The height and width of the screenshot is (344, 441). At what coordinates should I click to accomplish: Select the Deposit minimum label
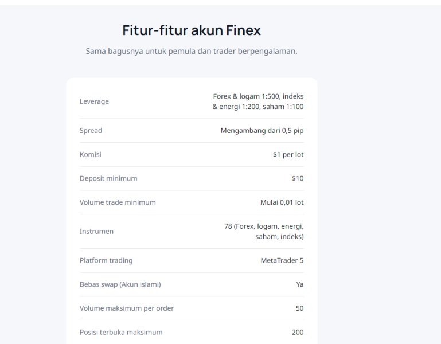pyautogui.click(x=108, y=178)
